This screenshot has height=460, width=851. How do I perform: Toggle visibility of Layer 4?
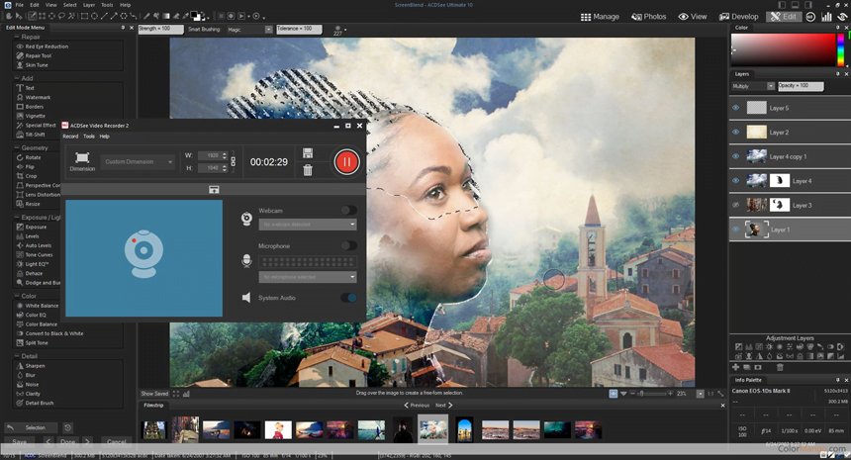[x=736, y=181]
